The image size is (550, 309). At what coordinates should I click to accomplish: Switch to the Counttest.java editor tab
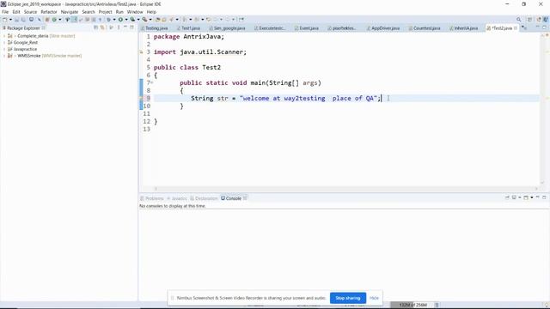pyautogui.click(x=425, y=28)
